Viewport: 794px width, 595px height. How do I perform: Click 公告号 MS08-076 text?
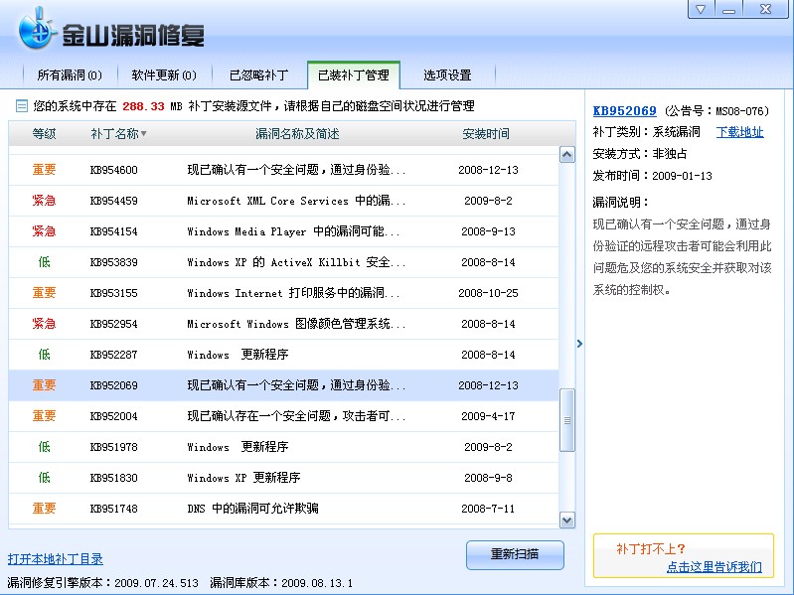717,111
